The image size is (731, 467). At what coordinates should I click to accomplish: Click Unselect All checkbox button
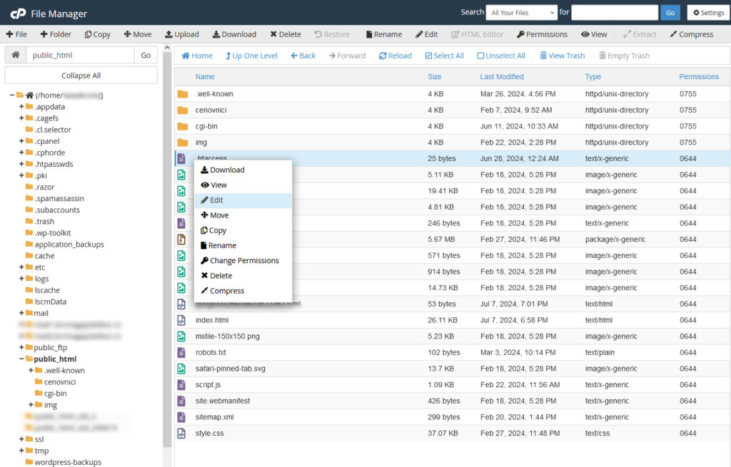tap(500, 56)
